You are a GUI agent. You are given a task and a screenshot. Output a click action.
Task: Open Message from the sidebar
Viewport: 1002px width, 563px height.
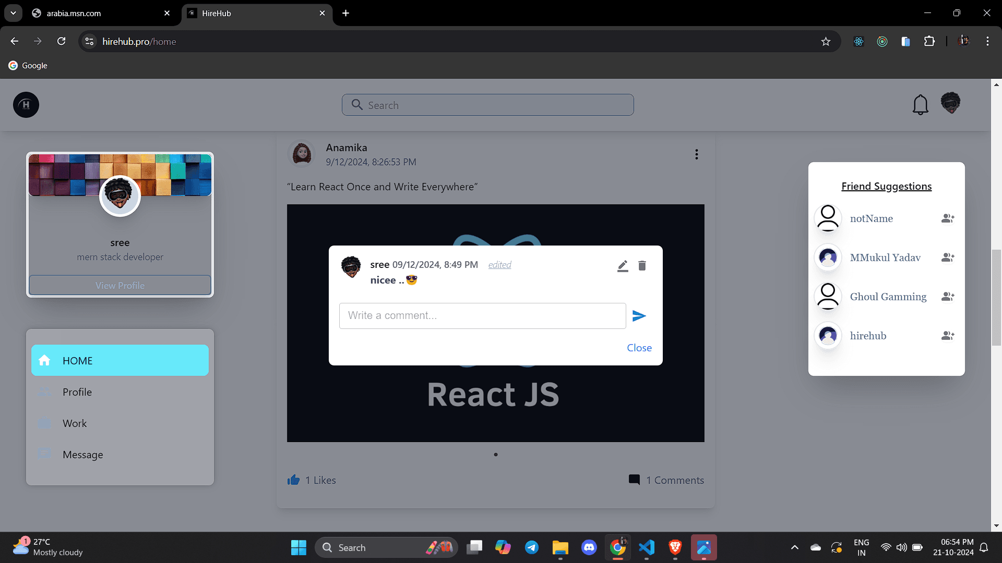[x=120, y=455]
